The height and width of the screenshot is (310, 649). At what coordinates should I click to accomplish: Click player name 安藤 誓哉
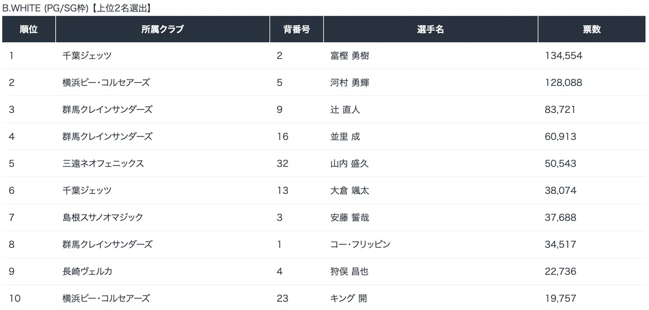(349, 218)
